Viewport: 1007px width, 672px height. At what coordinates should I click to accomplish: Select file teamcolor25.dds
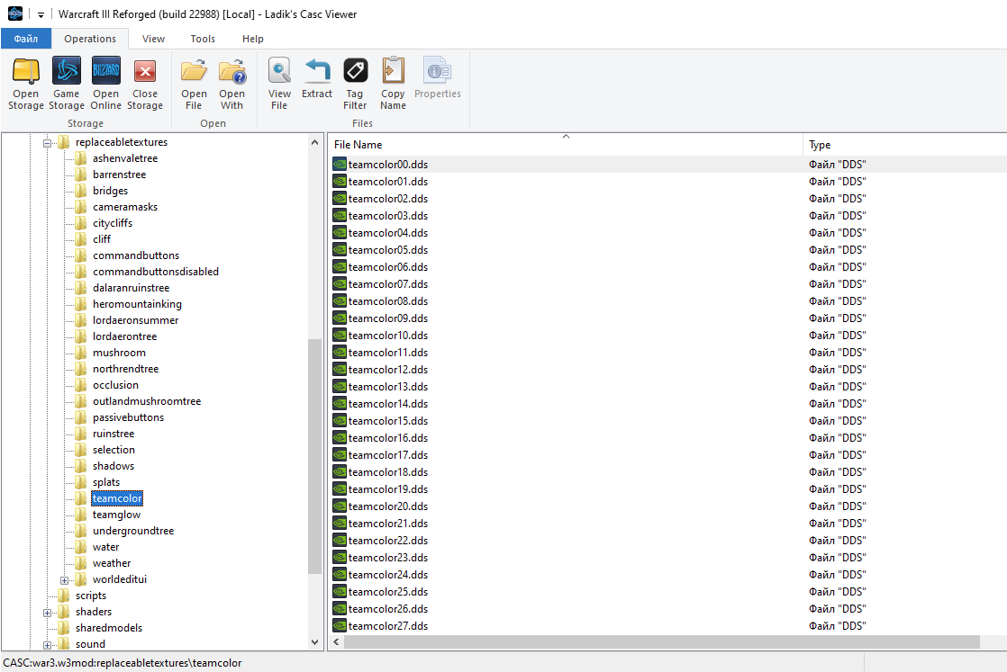(x=388, y=592)
